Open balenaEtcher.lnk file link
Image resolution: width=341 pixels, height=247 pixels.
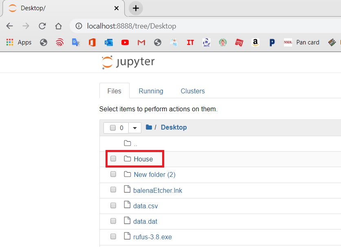158,190
